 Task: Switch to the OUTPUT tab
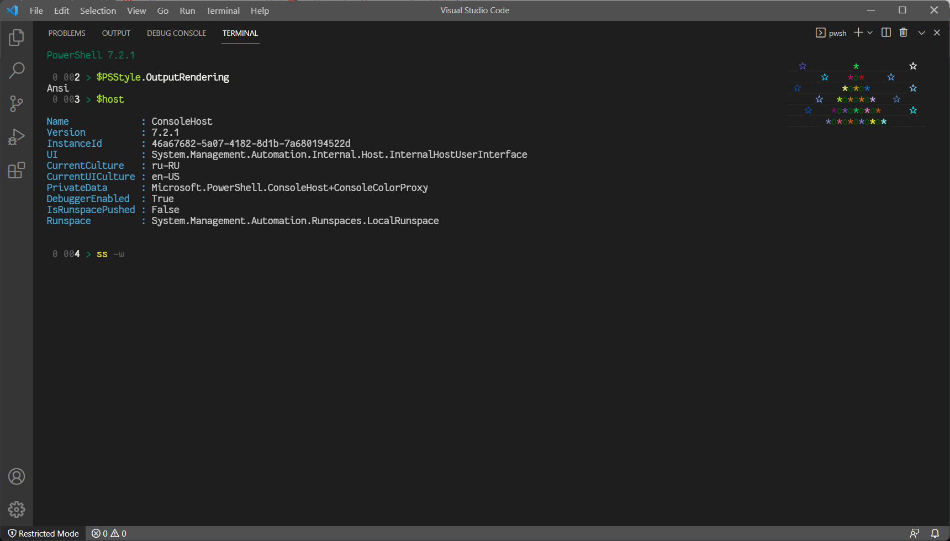tap(116, 33)
